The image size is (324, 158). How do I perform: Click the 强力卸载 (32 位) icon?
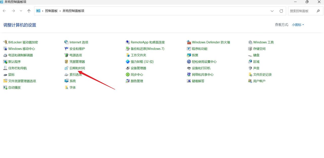tap(128, 62)
